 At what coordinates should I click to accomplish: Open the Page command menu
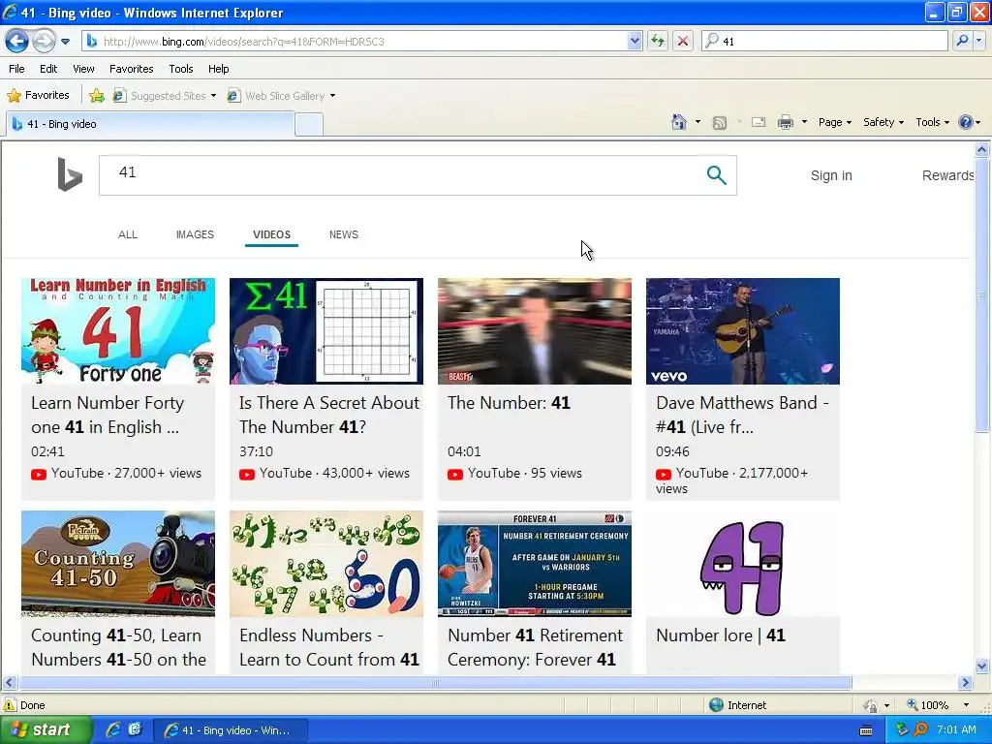coord(834,122)
